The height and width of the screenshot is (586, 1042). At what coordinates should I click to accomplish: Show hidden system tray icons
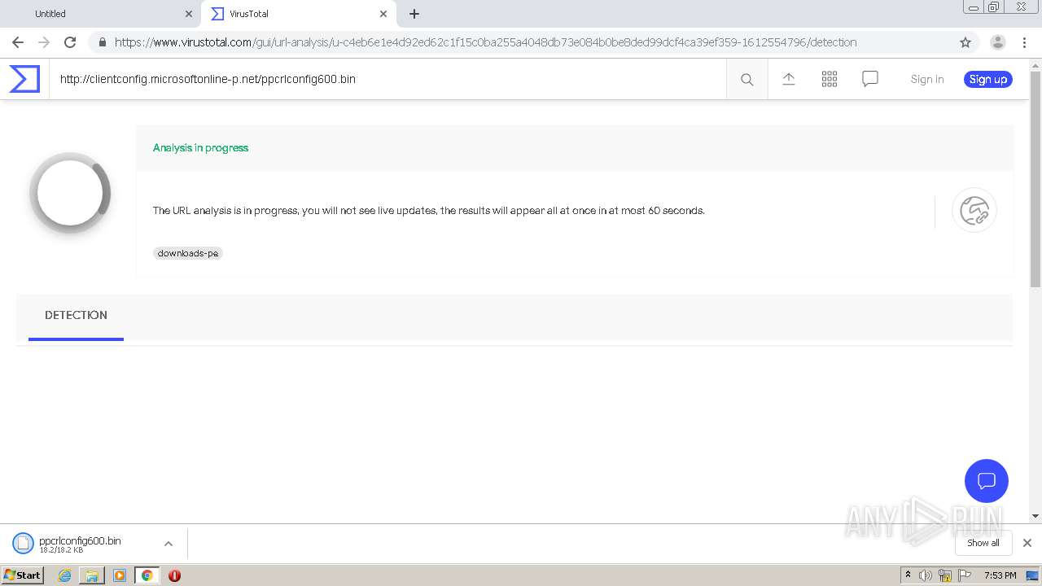908,575
